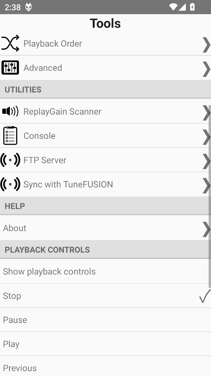Tap Show playback controls
The image size is (211, 376).
(106, 272)
